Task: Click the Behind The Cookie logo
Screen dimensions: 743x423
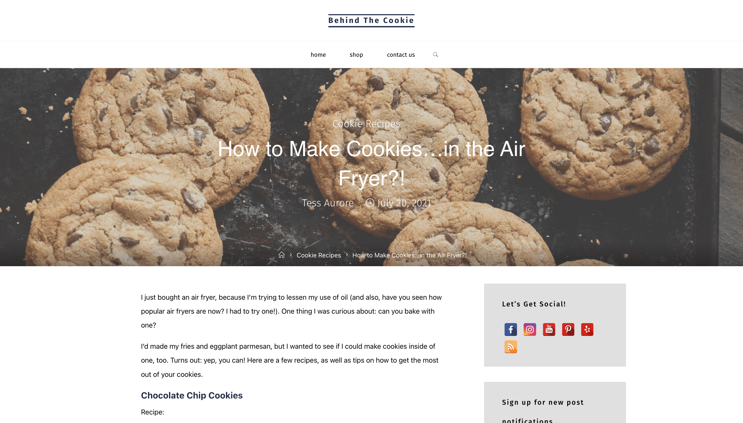Action: pyautogui.click(x=371, y=20)
